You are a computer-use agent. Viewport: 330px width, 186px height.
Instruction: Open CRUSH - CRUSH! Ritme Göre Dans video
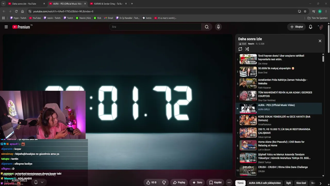point(279,170)
